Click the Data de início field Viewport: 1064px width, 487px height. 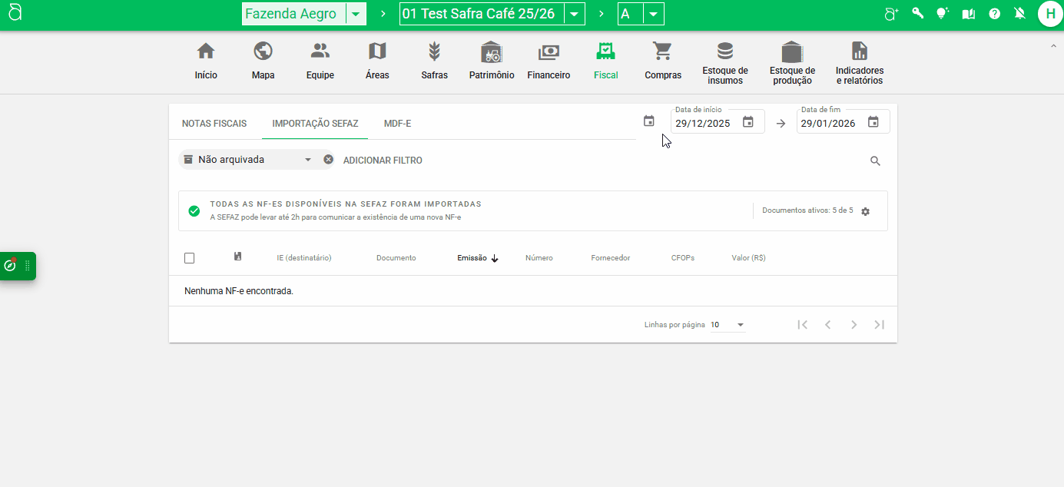[x=705, y=123]
